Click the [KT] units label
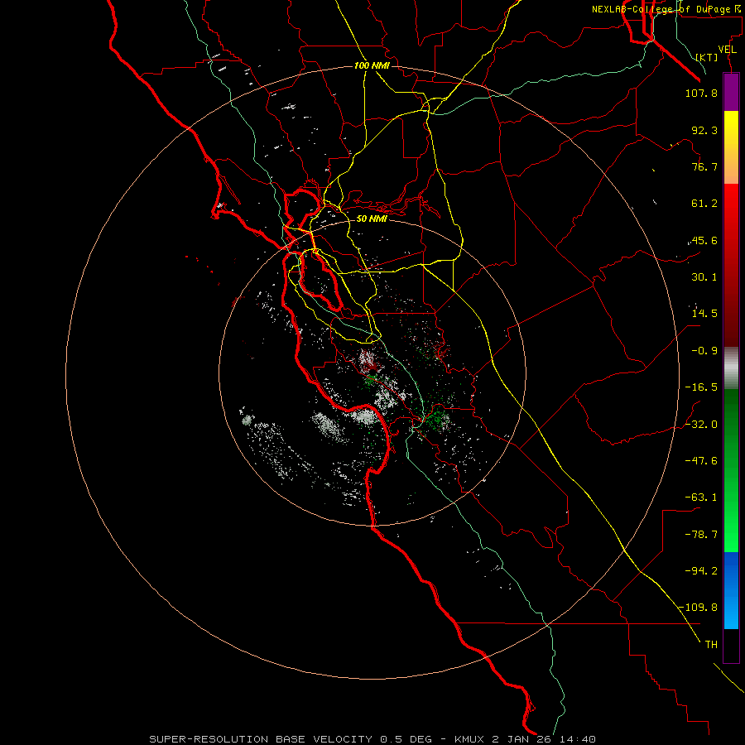 pos(706,57)
